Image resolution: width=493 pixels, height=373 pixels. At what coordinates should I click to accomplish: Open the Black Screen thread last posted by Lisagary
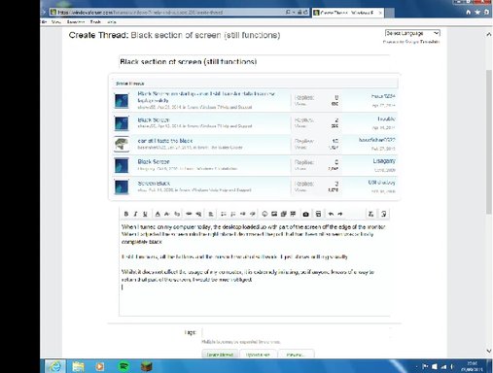point(154,161)
